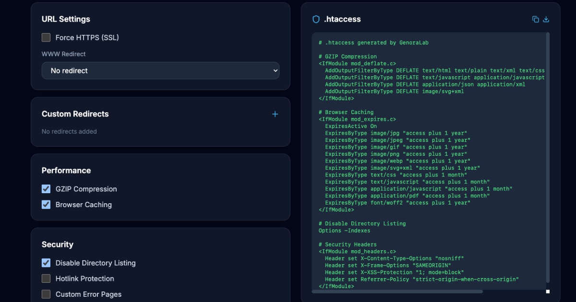Click the "# Disable Directory Listing" comment
The height and width of the screenshot is (302, 576).
[362, 223]
